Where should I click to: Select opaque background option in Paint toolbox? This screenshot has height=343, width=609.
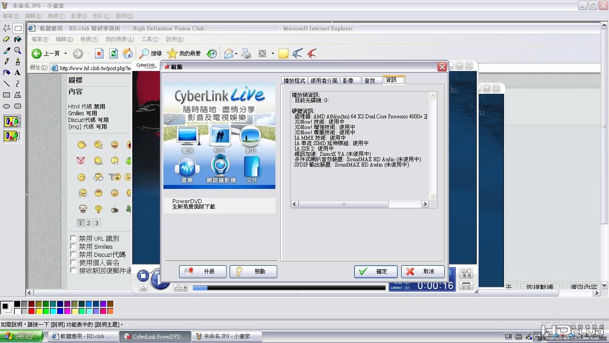pos(12,121)
